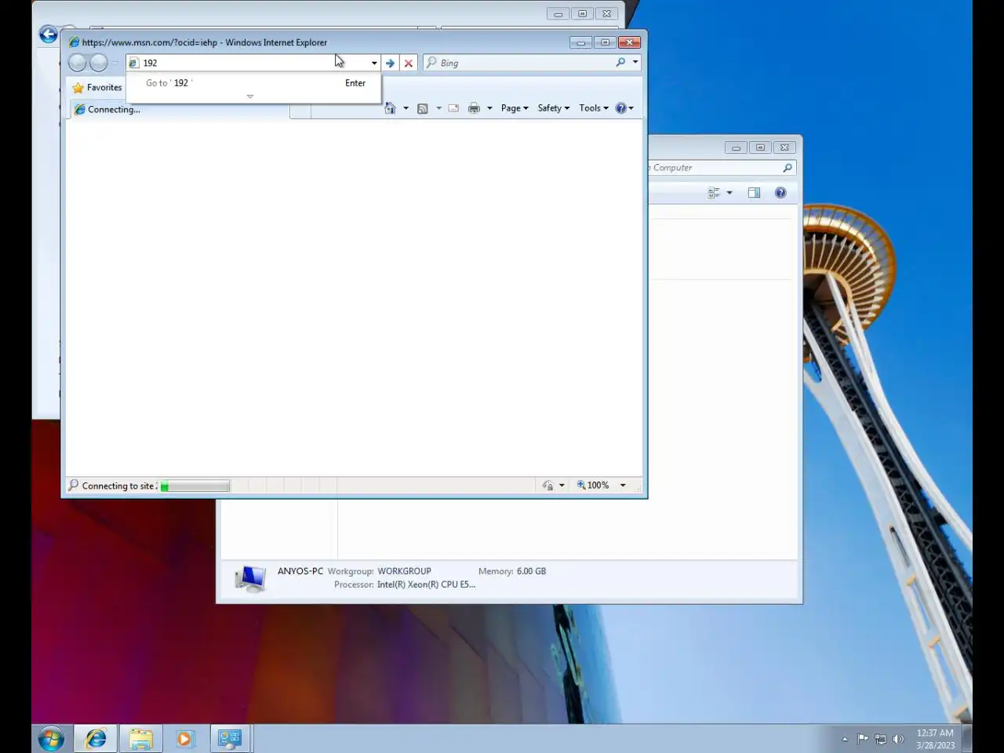Viewport: 1004px width, 753px height.
Task: Click the Action Center flag icon
Action: point(863,739)
